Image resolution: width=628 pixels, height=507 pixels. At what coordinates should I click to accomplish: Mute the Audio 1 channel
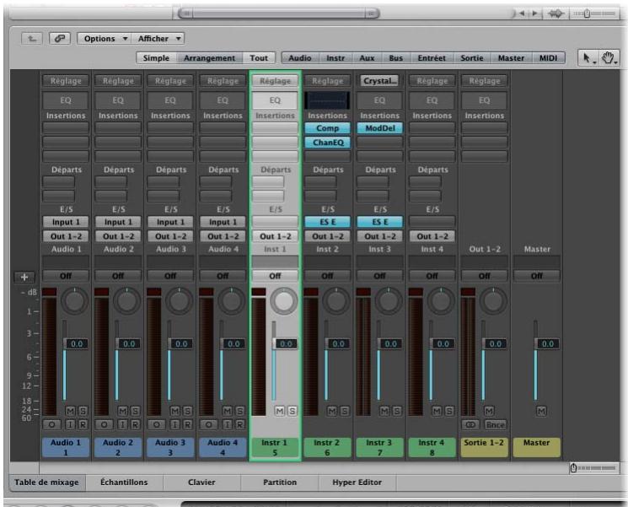tap(70, 411)
